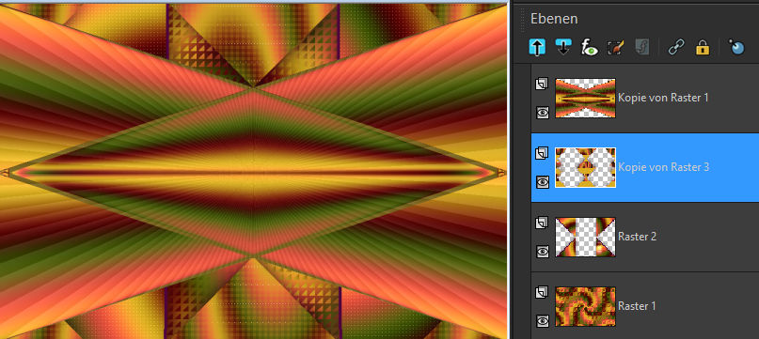The height and width of the screenshot is (339, 759).
Task: Hide the Kopie von Raster 3 layer
Action: 542,182
